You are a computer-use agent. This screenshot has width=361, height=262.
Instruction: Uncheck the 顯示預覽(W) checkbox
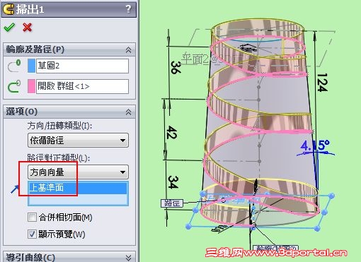pyautogui.click(x=32, y=234)
